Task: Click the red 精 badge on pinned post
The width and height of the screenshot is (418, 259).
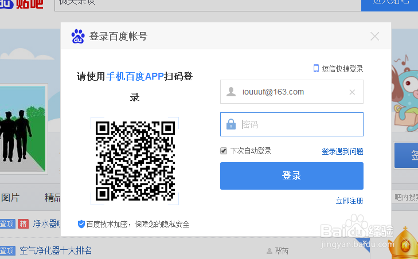Action: (x=23, y=223)
